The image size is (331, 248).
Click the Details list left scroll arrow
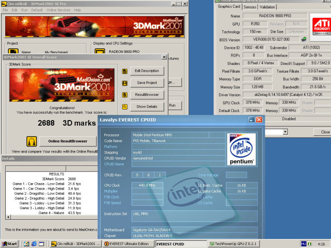click(8, 217)
